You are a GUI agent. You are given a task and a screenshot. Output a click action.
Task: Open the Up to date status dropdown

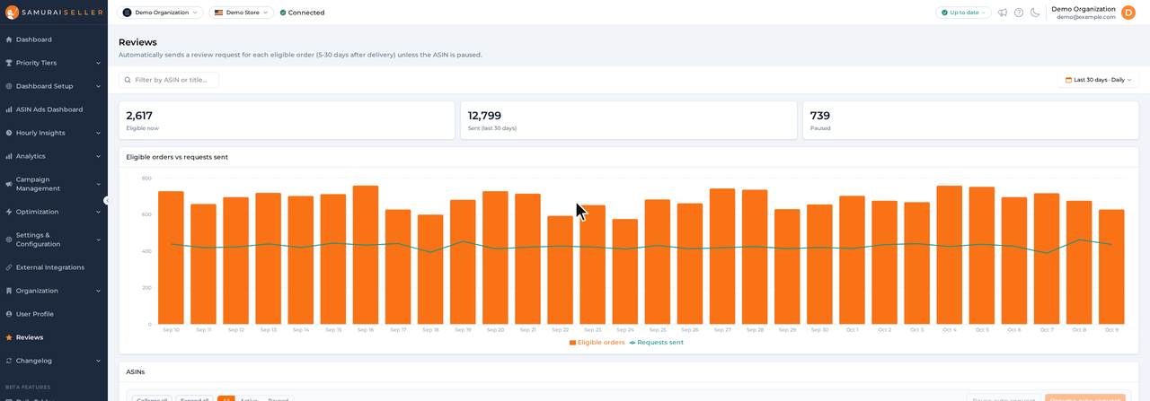pyautogui.click(x=963, y=13)
